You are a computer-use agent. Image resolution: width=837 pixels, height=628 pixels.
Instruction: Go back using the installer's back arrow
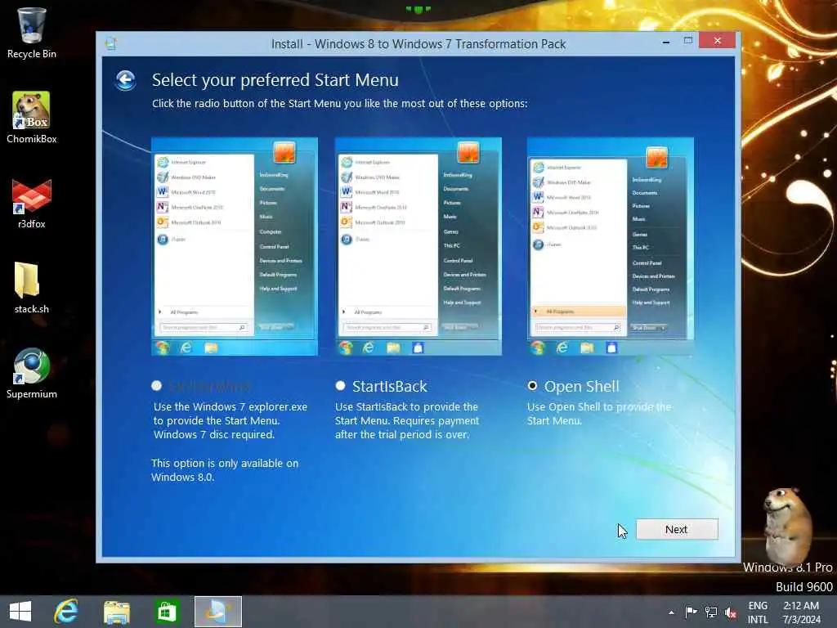125,81
